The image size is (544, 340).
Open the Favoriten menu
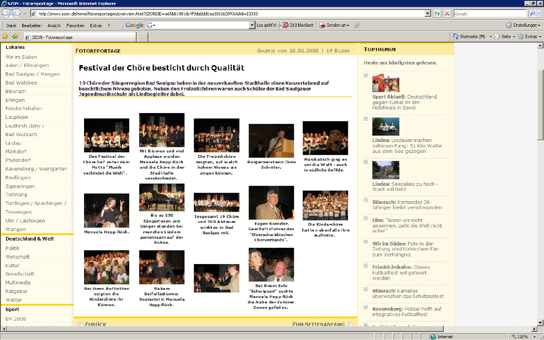(75, 25)
